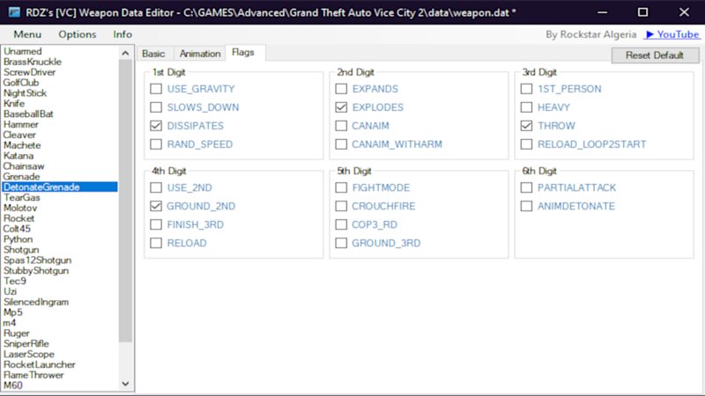Turn on the HEAVY flag

[x=527, y=107]
